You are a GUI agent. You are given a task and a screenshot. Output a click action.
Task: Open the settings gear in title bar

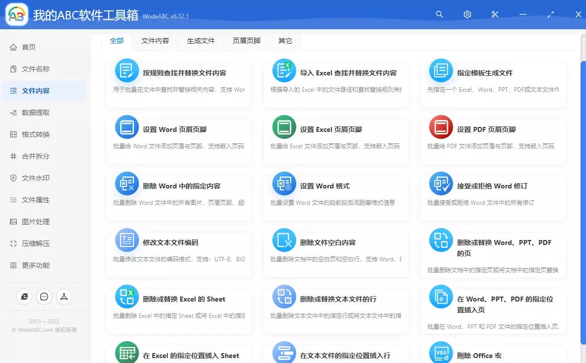pos(467,14)
